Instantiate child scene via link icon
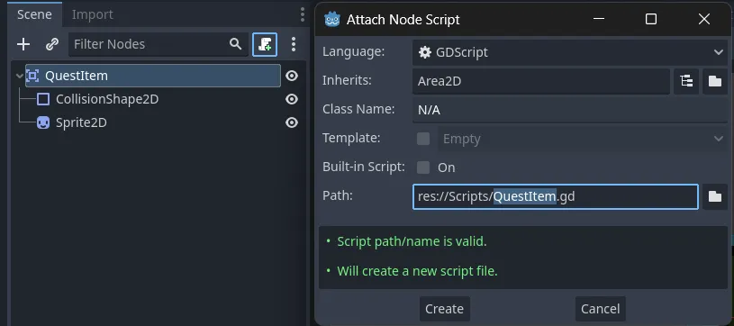The height and width of the screenshot is (326, 734). pyautogui.click(x=52, y=44)
